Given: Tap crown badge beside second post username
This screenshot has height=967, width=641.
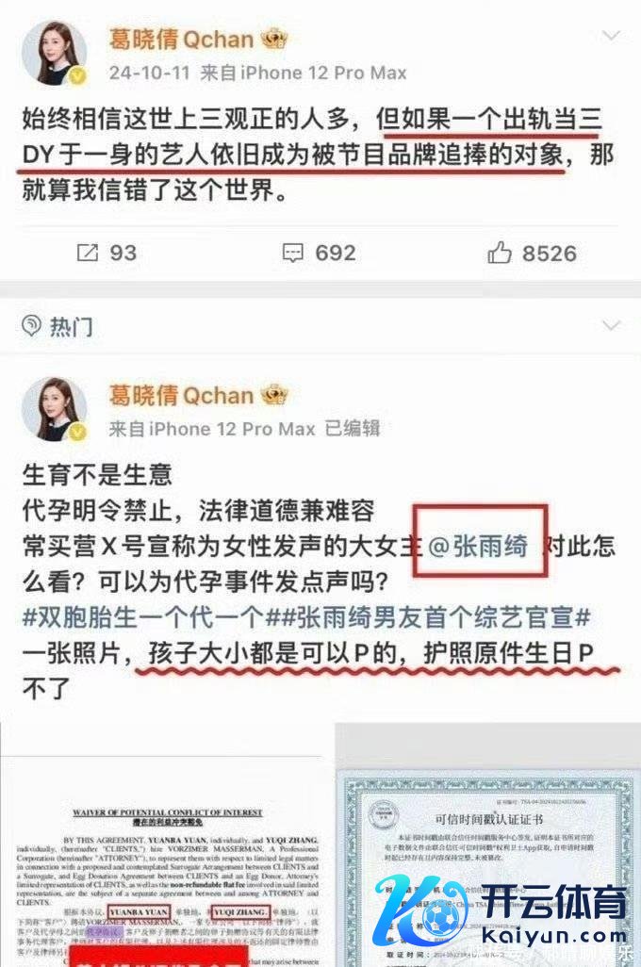Looking at the screenshot, I should (x=274, y=395).
